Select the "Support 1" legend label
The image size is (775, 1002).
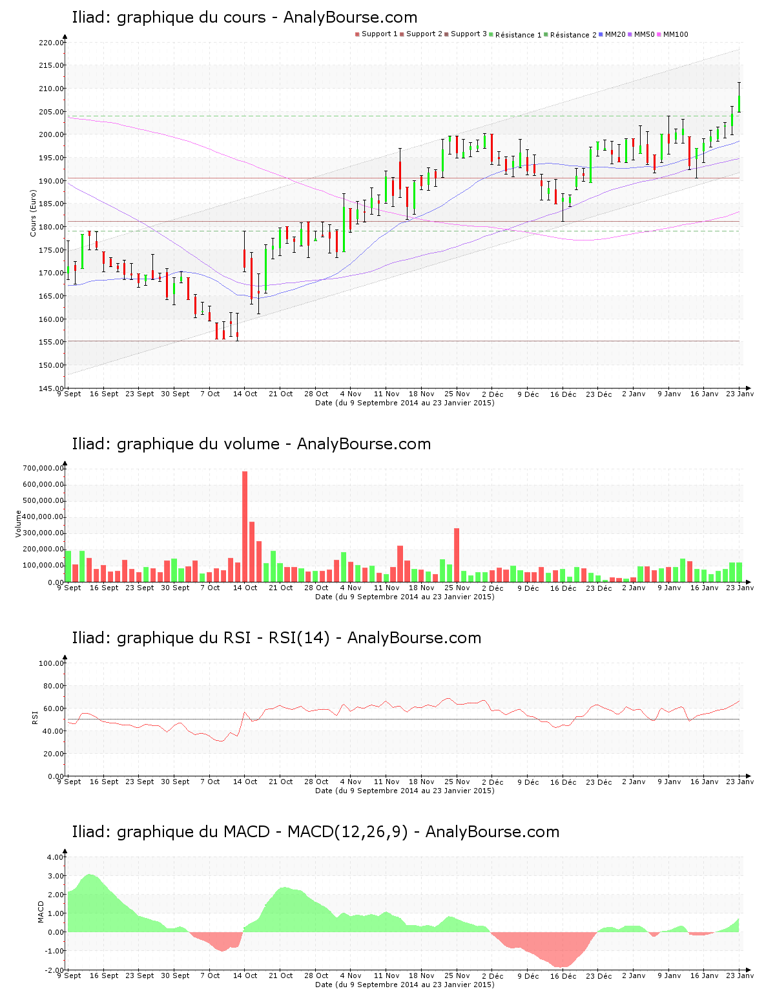coord(379,34)
